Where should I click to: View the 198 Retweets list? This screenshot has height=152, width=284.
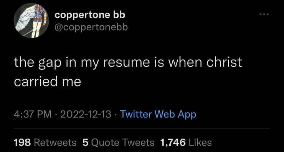pos(45,142)
